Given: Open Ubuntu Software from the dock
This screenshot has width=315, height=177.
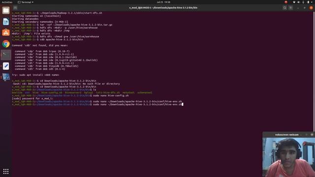Looking at the screenshot, I should click(6, 32).
